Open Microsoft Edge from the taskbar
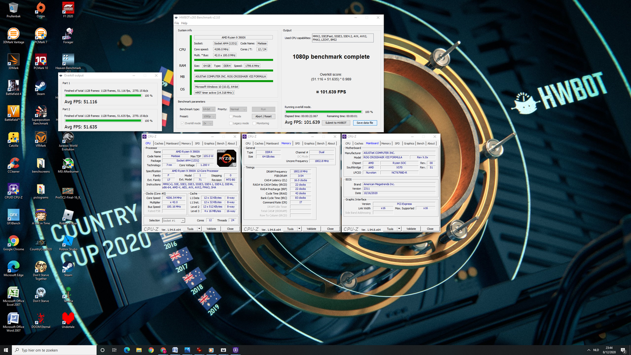 pyautogui.click(x=127, y=350)
